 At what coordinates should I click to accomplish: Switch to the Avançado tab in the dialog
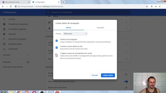(x=100, y=28)
